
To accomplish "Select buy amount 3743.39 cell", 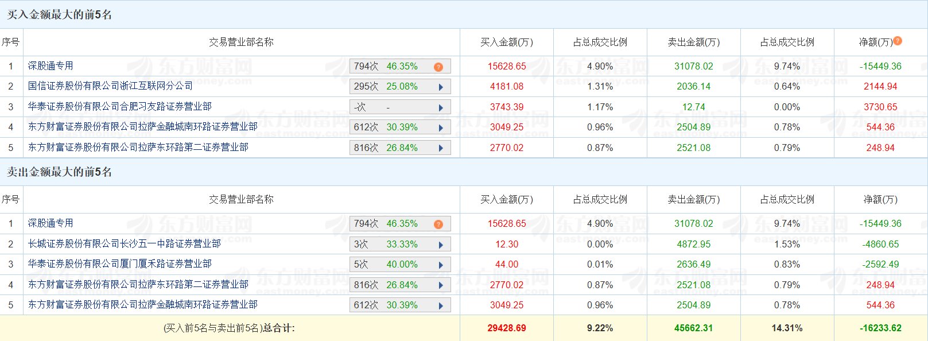I will click(x=507, y=107).
